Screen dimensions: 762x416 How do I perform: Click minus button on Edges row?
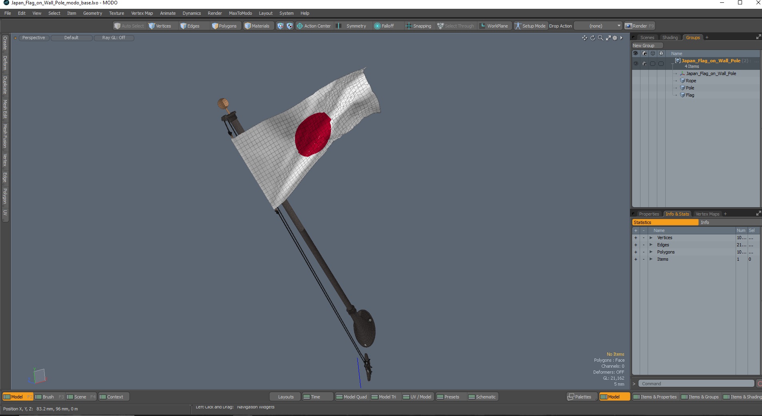tap(644, 245)
